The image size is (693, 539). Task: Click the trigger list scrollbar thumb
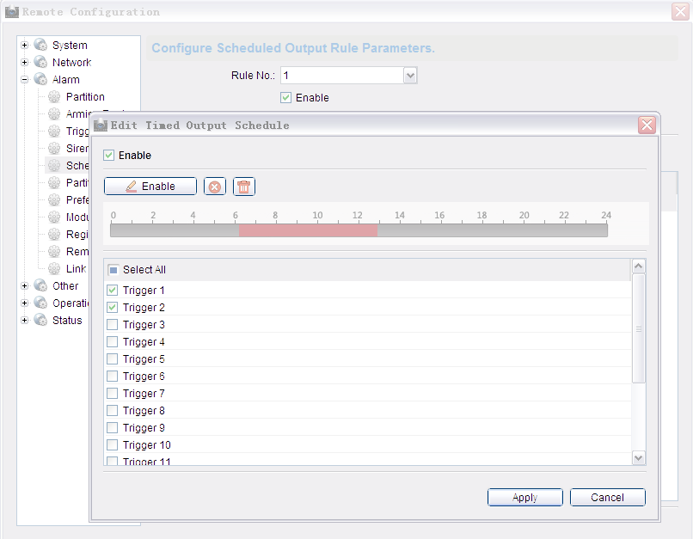(638, 328)
